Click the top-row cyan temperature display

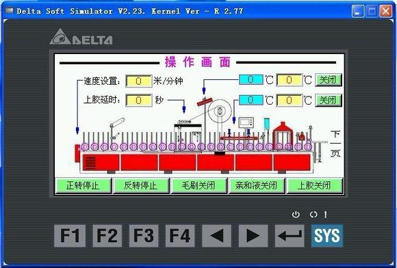point(251,79)
